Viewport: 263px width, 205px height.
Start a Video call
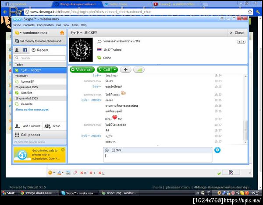point(82,69)
